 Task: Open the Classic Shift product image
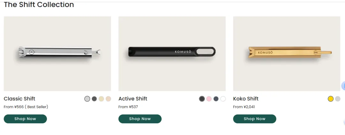tap(57, 53)
